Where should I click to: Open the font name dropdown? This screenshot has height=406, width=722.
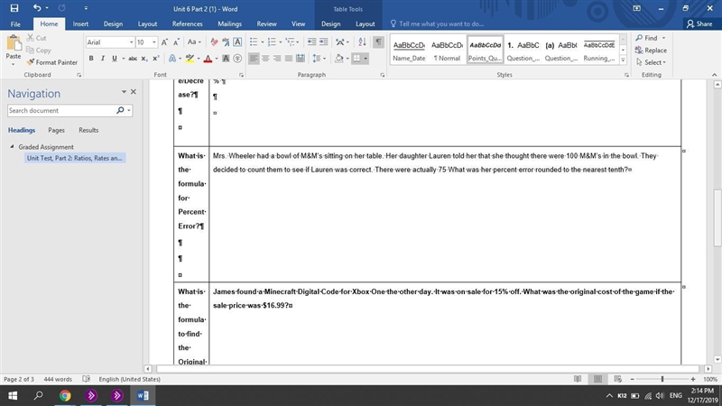(131, 42)
